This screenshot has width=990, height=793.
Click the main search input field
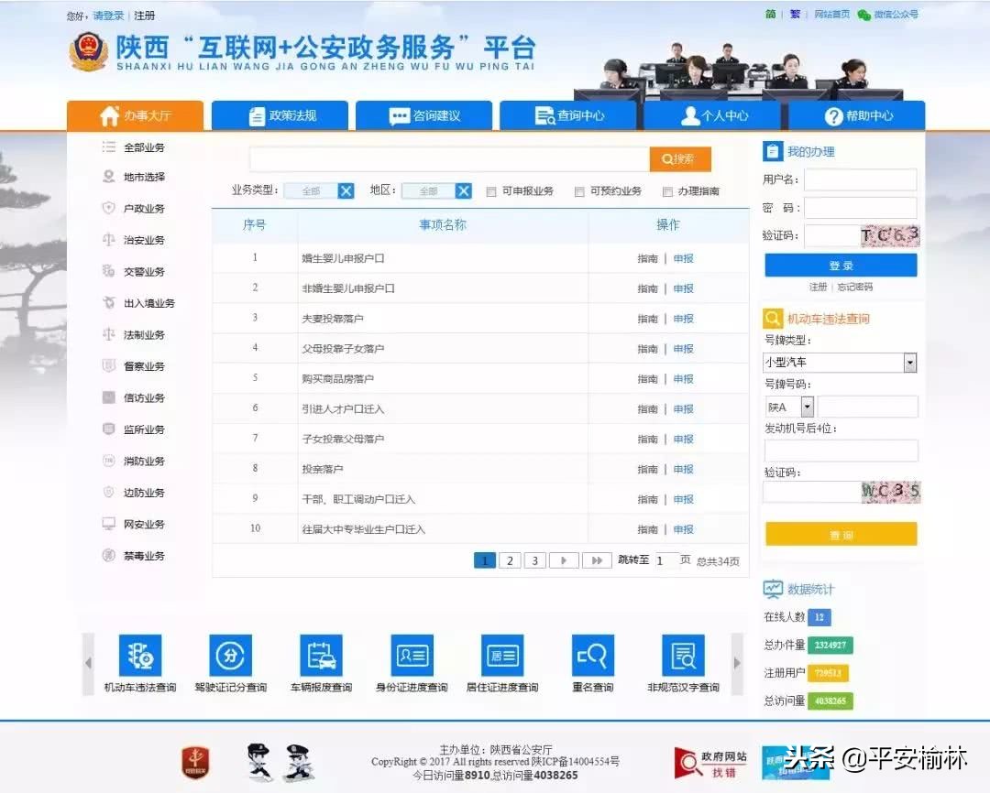(449, 159)
